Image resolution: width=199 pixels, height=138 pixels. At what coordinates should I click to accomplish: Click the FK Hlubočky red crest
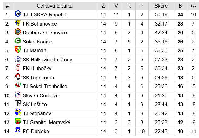[18, 67]
